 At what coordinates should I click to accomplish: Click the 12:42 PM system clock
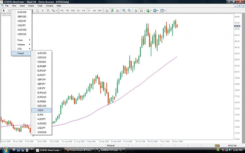pyautogui.click(x=238, y=150)
